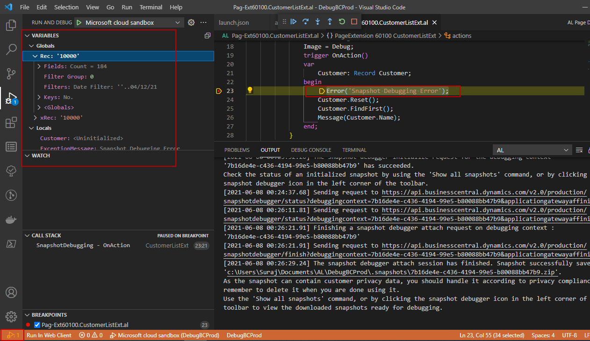Select the Extensions icon
This screenshot has height=341, width=590.
point(11,122)
